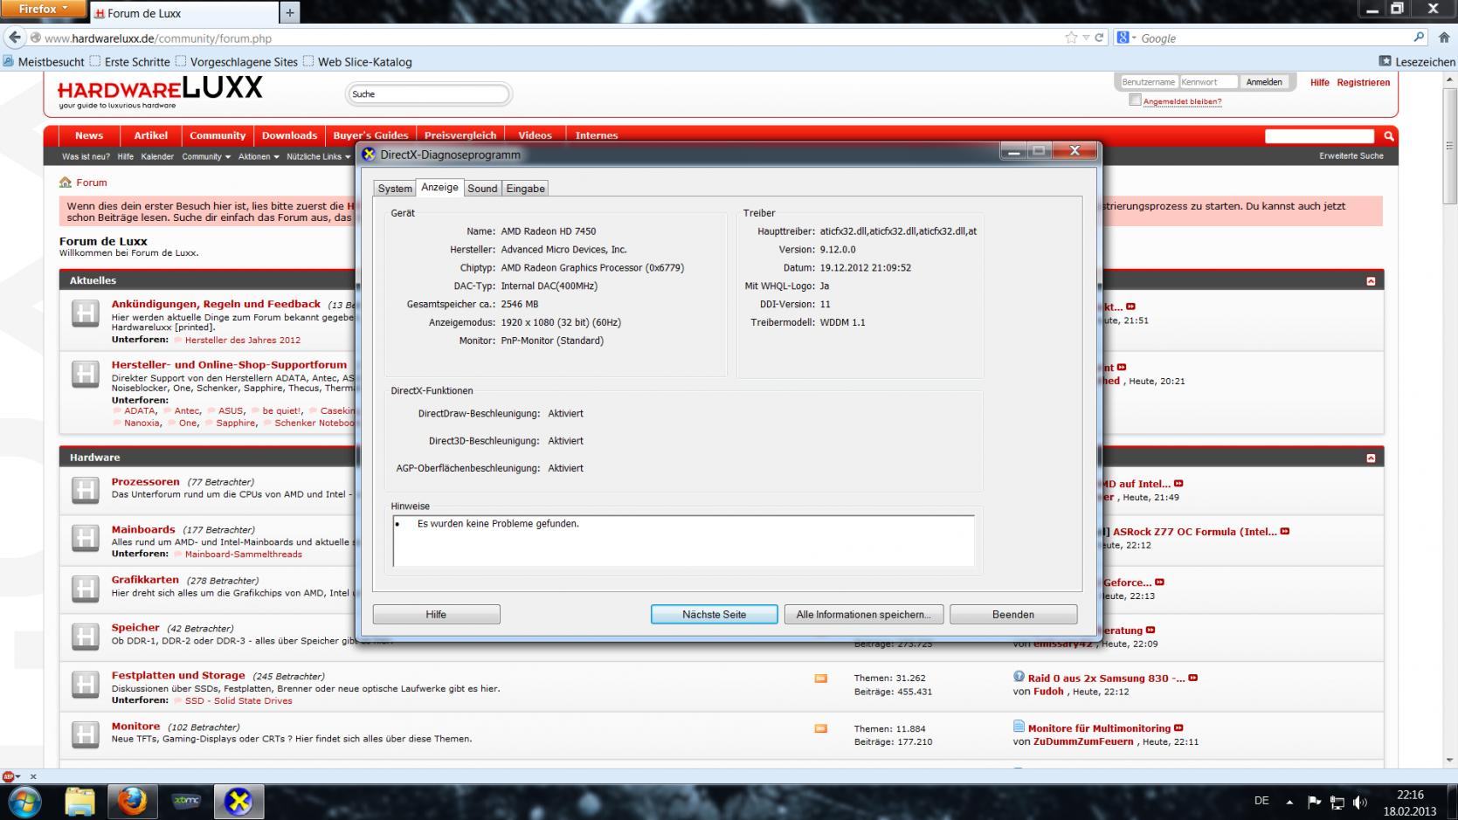Click the RSS feed icon in Festplatten row
The height and width of the screenshot is (820, 1458).
820,679
